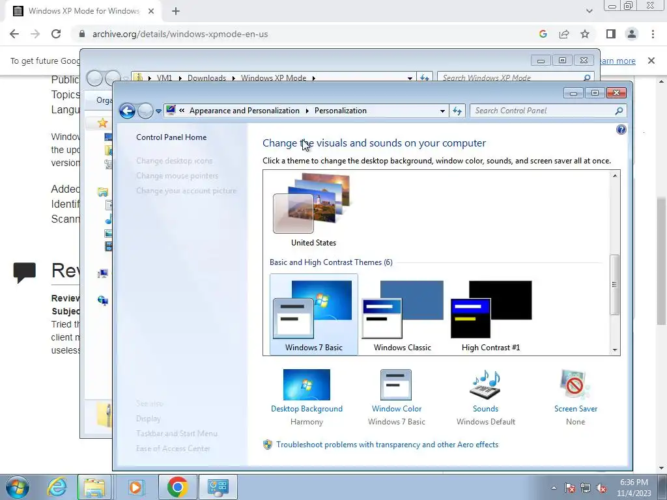Open Display link under See also

(x=149, y=419)
